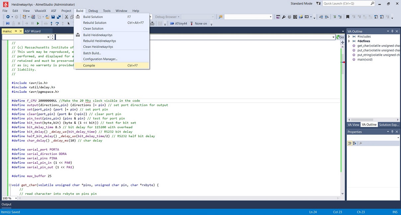Screen dimensions: 401x215
Task: Click the VA Outline horizontal scrollbar
Action: coord(361,120)
